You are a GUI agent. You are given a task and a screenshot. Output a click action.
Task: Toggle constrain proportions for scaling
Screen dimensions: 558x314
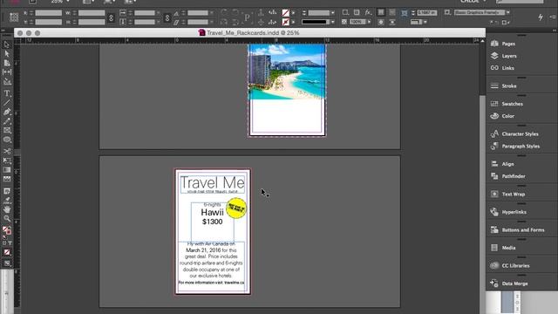167,17
